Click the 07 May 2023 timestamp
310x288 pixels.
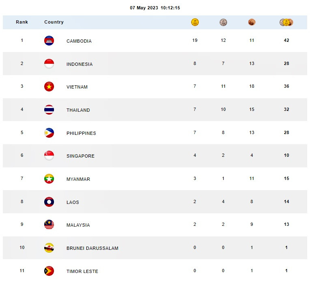(x=155, y=8)
